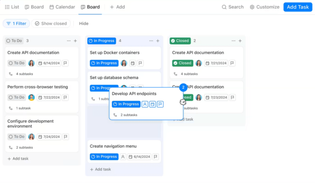Click the Search icon in top bar
The width and height of the screenshot is (315, 183).
pyautogui.click(x=224, y=7)
